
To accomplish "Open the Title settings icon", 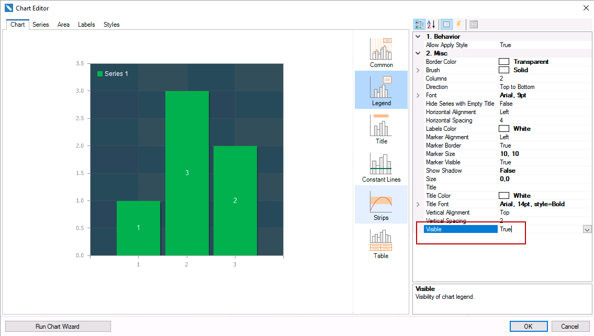I will click(381, 128).
